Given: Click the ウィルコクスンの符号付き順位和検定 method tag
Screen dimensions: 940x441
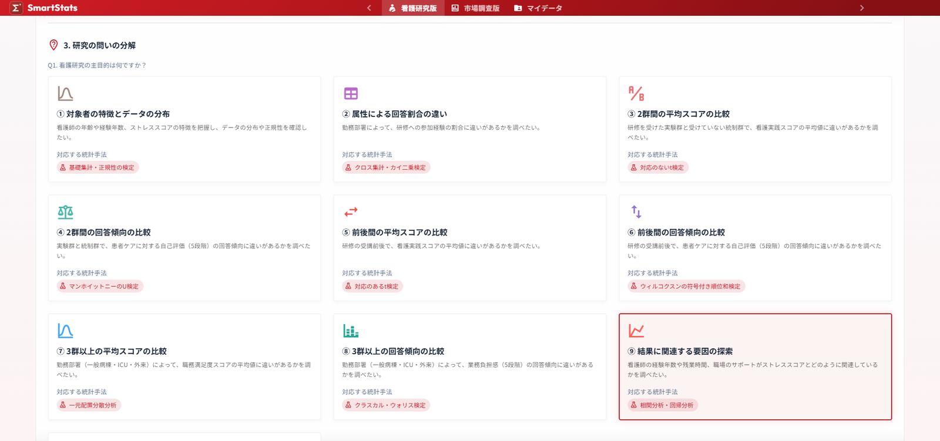Looking at the screenshot, I should pos(686,287).
